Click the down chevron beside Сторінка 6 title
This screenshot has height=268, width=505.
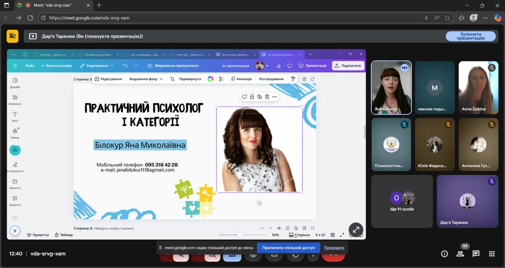coord(271,228)
